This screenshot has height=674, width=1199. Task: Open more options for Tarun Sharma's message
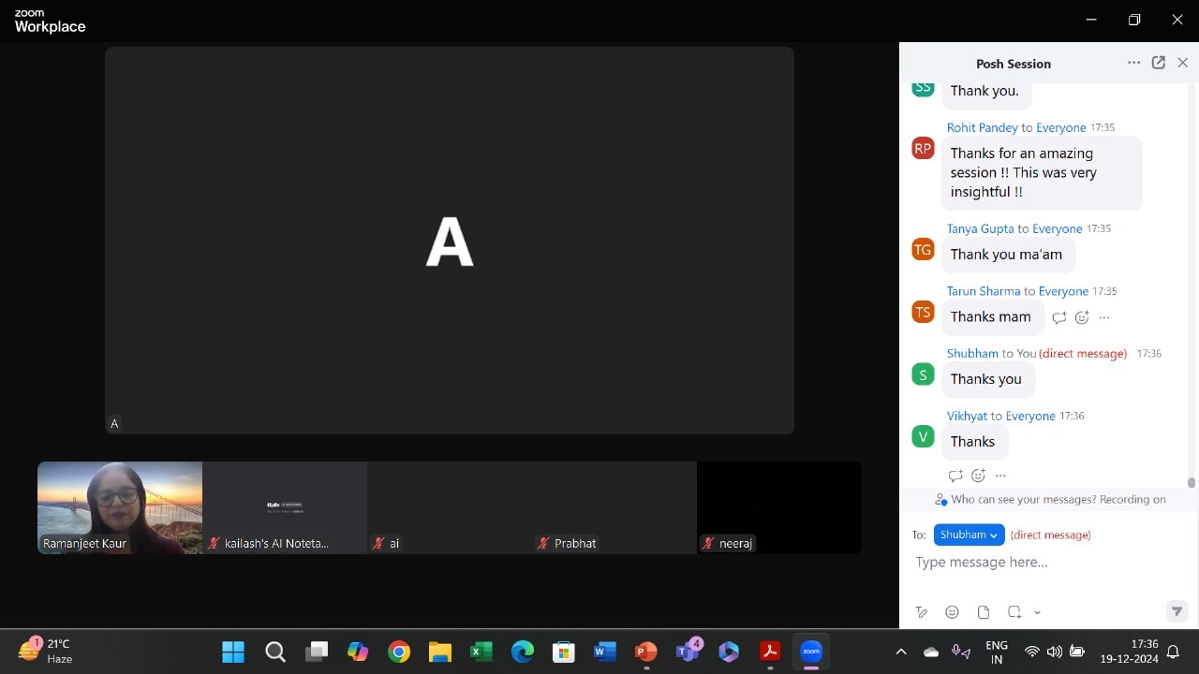pyautogui.click(x=1104, y=317)
